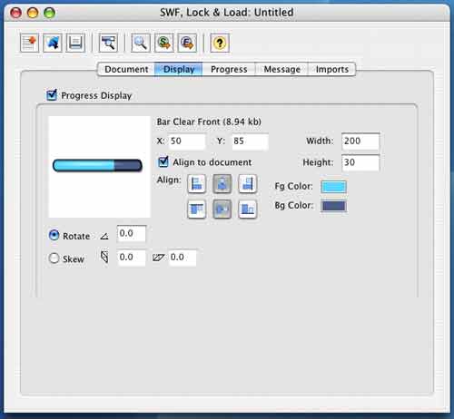Click the yellow help question mark icon
Viewport: 454px width, 419px height.
(220, 43)
